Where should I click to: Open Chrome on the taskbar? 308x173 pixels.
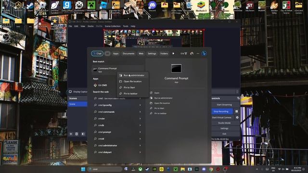[x=211, y=169]
